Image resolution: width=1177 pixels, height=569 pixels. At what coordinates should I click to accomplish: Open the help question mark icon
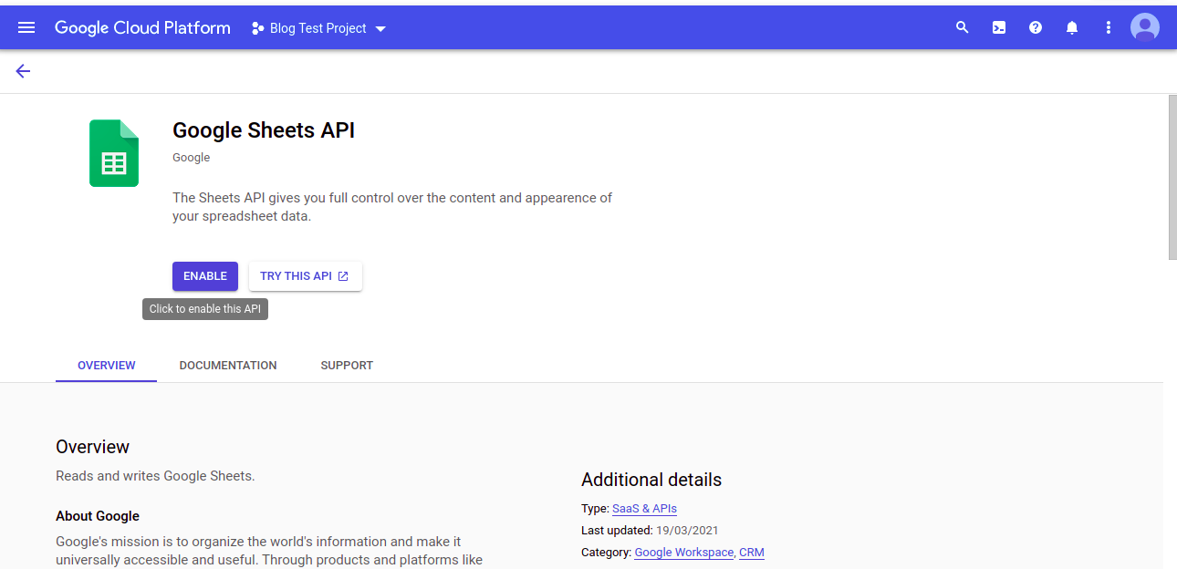(x=1036, y=27)
